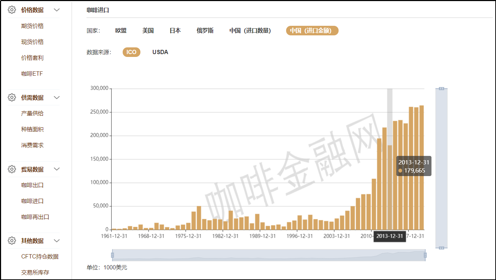Go to 价格套利 in sidebar
Screen dimensions: 496x280
click(32, 58)
